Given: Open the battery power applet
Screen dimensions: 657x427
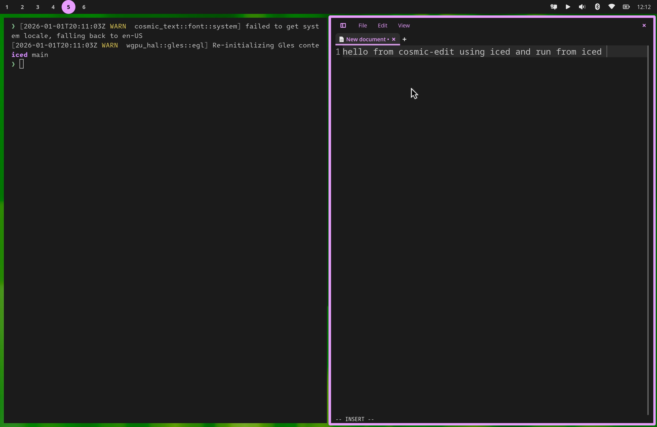Looking at the screenshot, I should 626,7.
